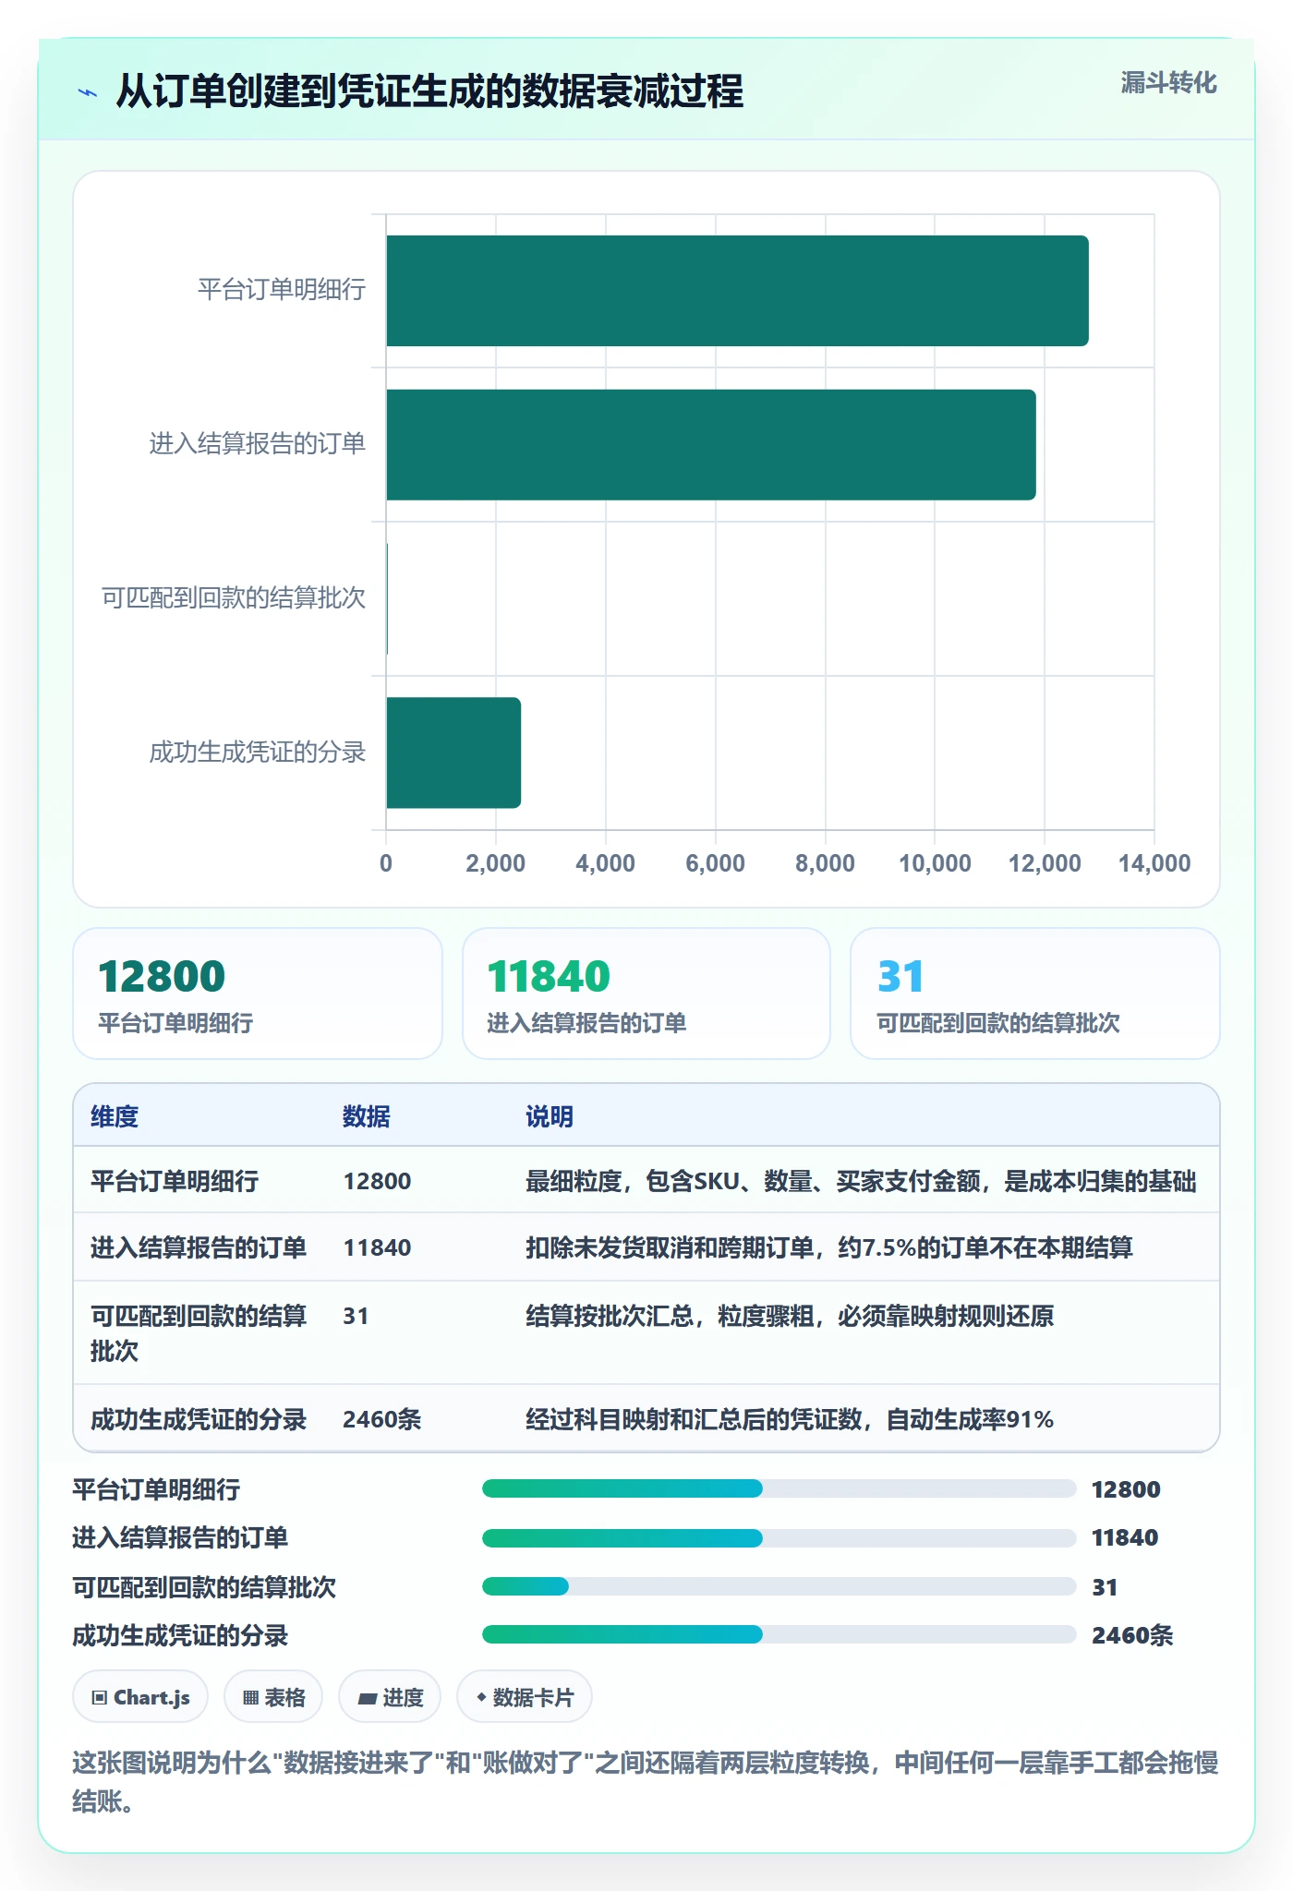The width and height of the screenshot is (1293, 1891).
Task: Click the progress value 2460条
Action: pyautogui.click(x=1132, y=1635)
